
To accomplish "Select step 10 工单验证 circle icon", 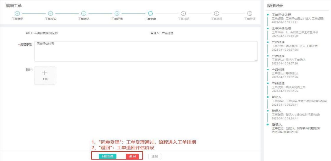I will coord(250,13).
